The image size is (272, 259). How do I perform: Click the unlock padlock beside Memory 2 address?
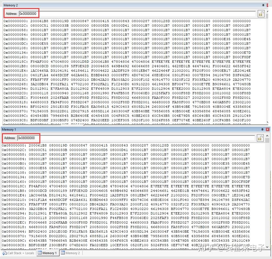coord(260,13)
